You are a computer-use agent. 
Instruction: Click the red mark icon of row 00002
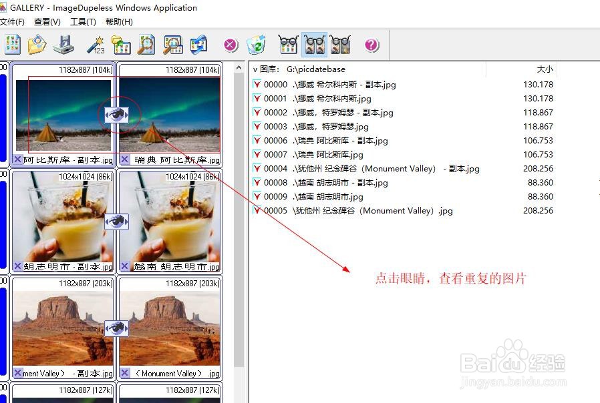(257, 112)
